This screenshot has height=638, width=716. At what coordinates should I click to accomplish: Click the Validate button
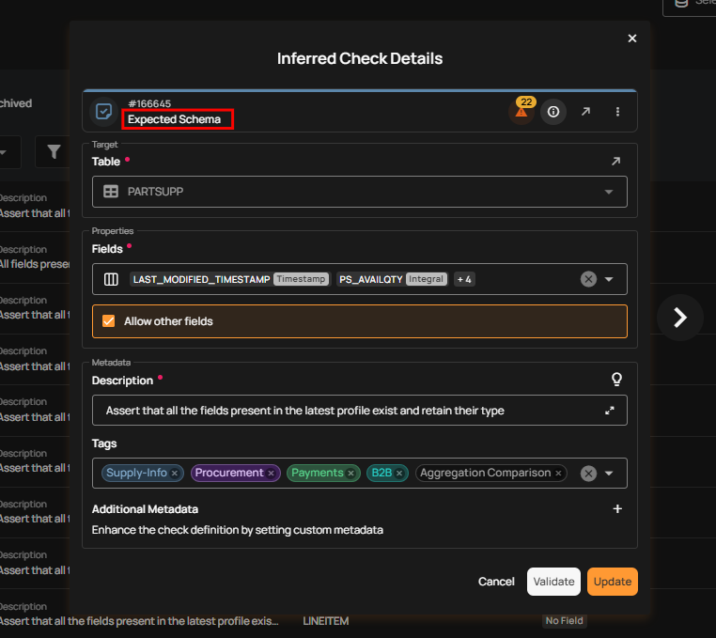pos(553,582)
